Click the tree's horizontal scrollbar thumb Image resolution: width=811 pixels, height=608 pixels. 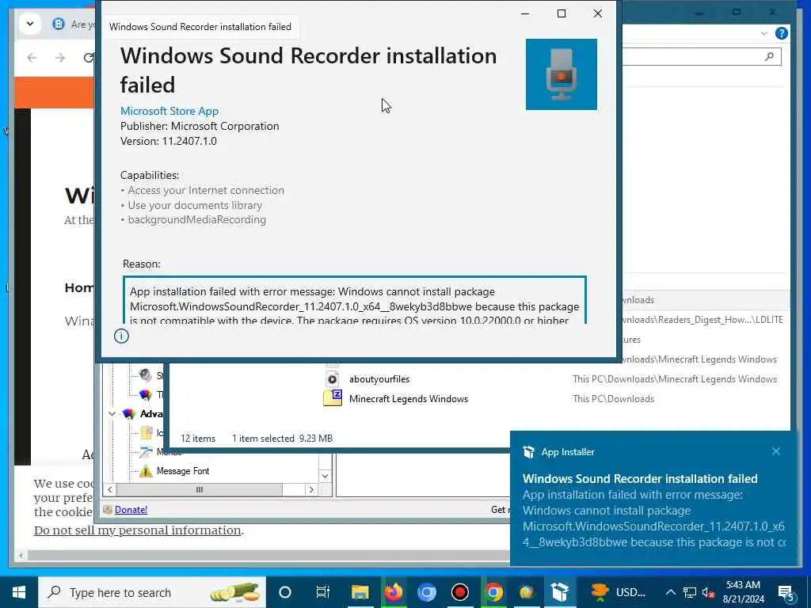click(199, 489)
